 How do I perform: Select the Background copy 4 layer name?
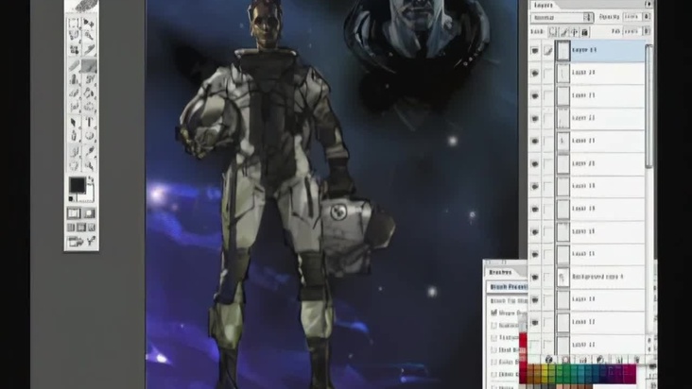597,277
